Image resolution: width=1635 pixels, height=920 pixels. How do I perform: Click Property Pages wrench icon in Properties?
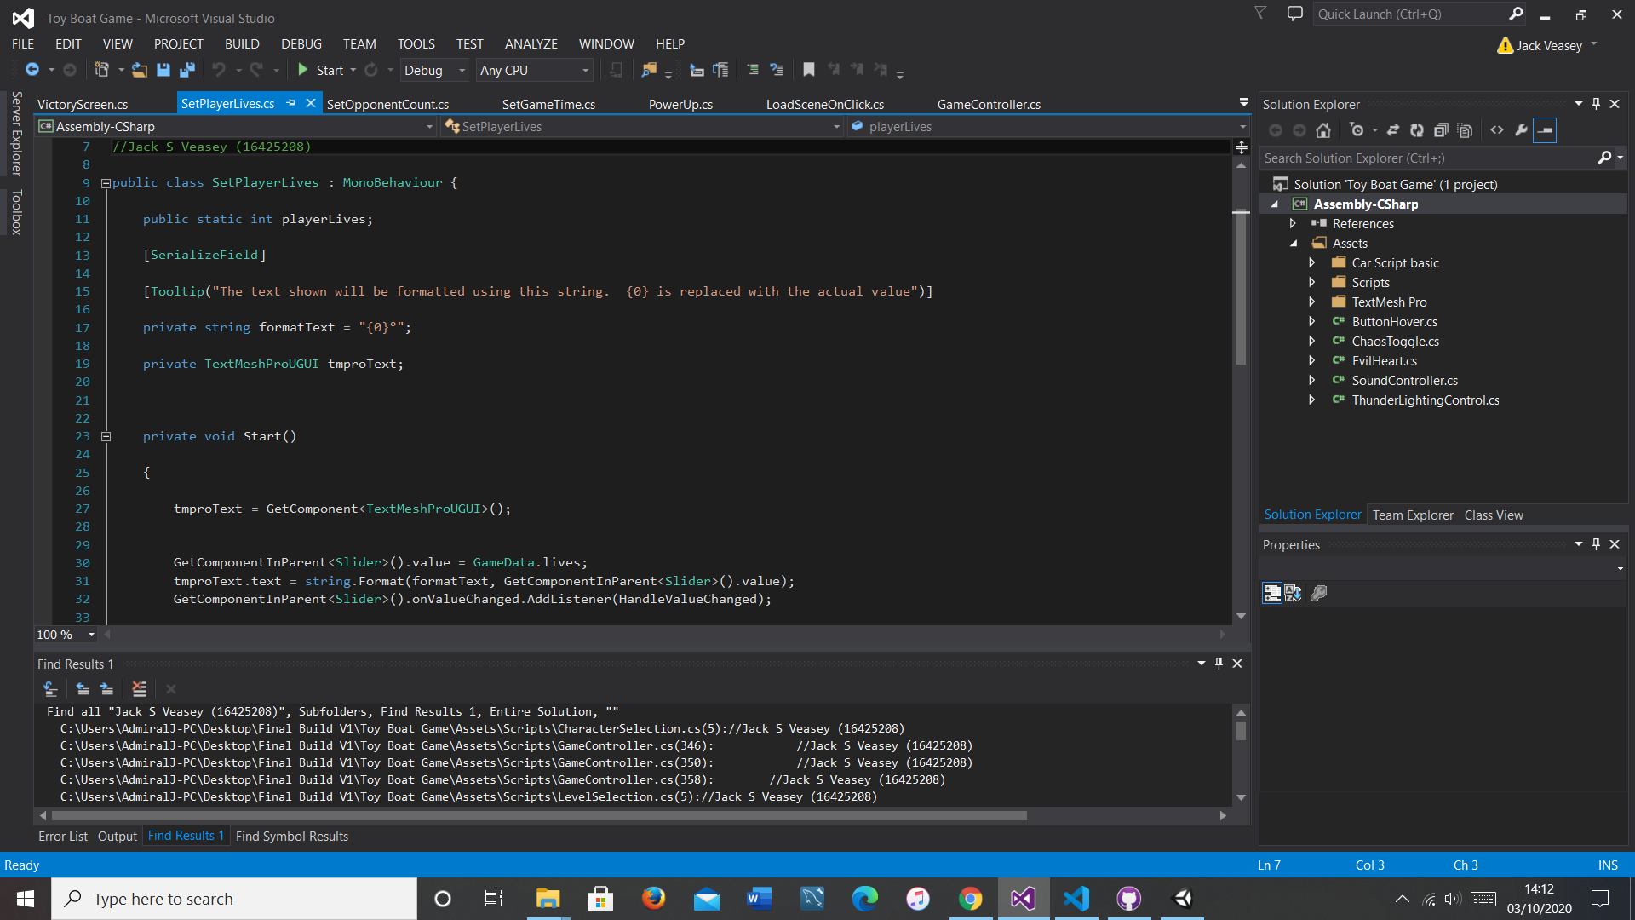click(x=1319, y=594)
